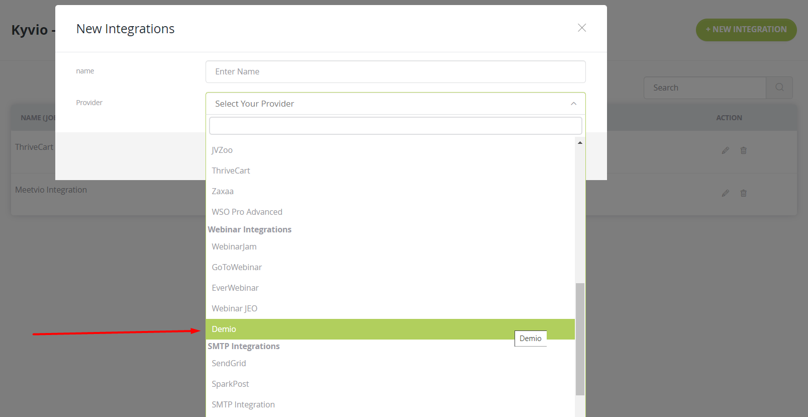Click the ACTION column header

click(729, 118)
